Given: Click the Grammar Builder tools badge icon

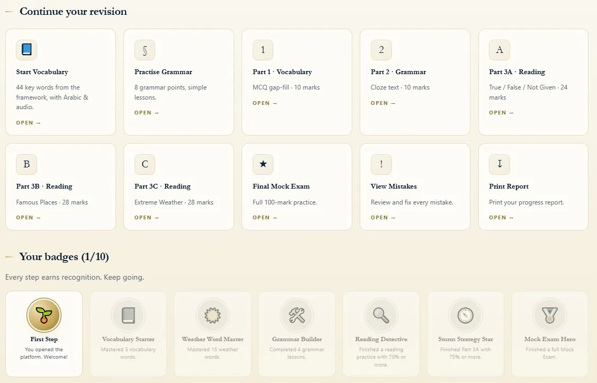Looking at the screenshot, I should [x=297, y=315].
